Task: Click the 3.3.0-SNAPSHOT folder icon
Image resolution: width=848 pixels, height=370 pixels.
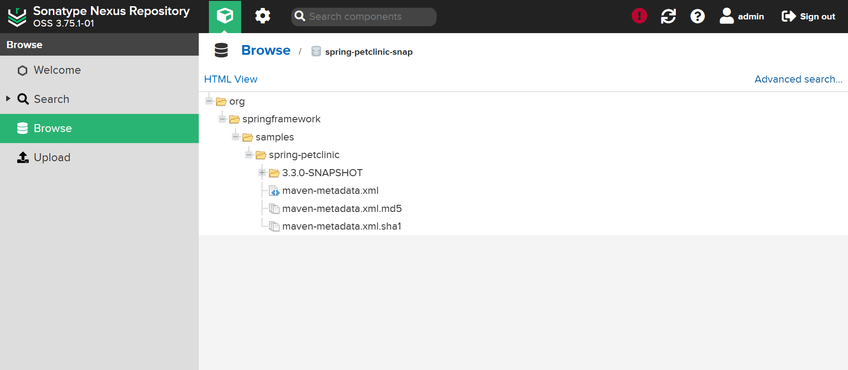Action: 274,173
